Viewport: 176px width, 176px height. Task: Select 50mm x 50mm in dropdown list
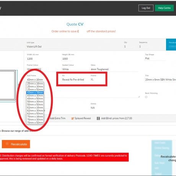(x=35, y=104)
